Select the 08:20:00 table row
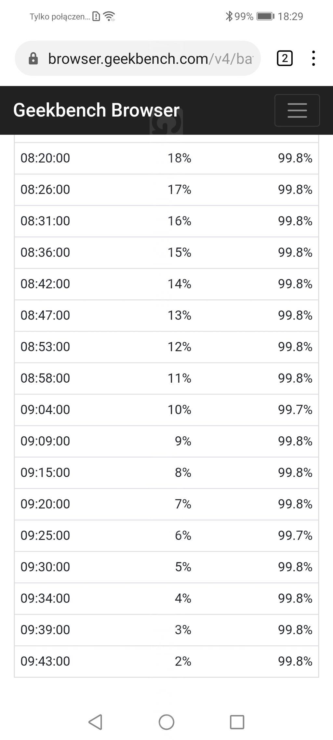This screenshot has height=740, width=333. 166,158
